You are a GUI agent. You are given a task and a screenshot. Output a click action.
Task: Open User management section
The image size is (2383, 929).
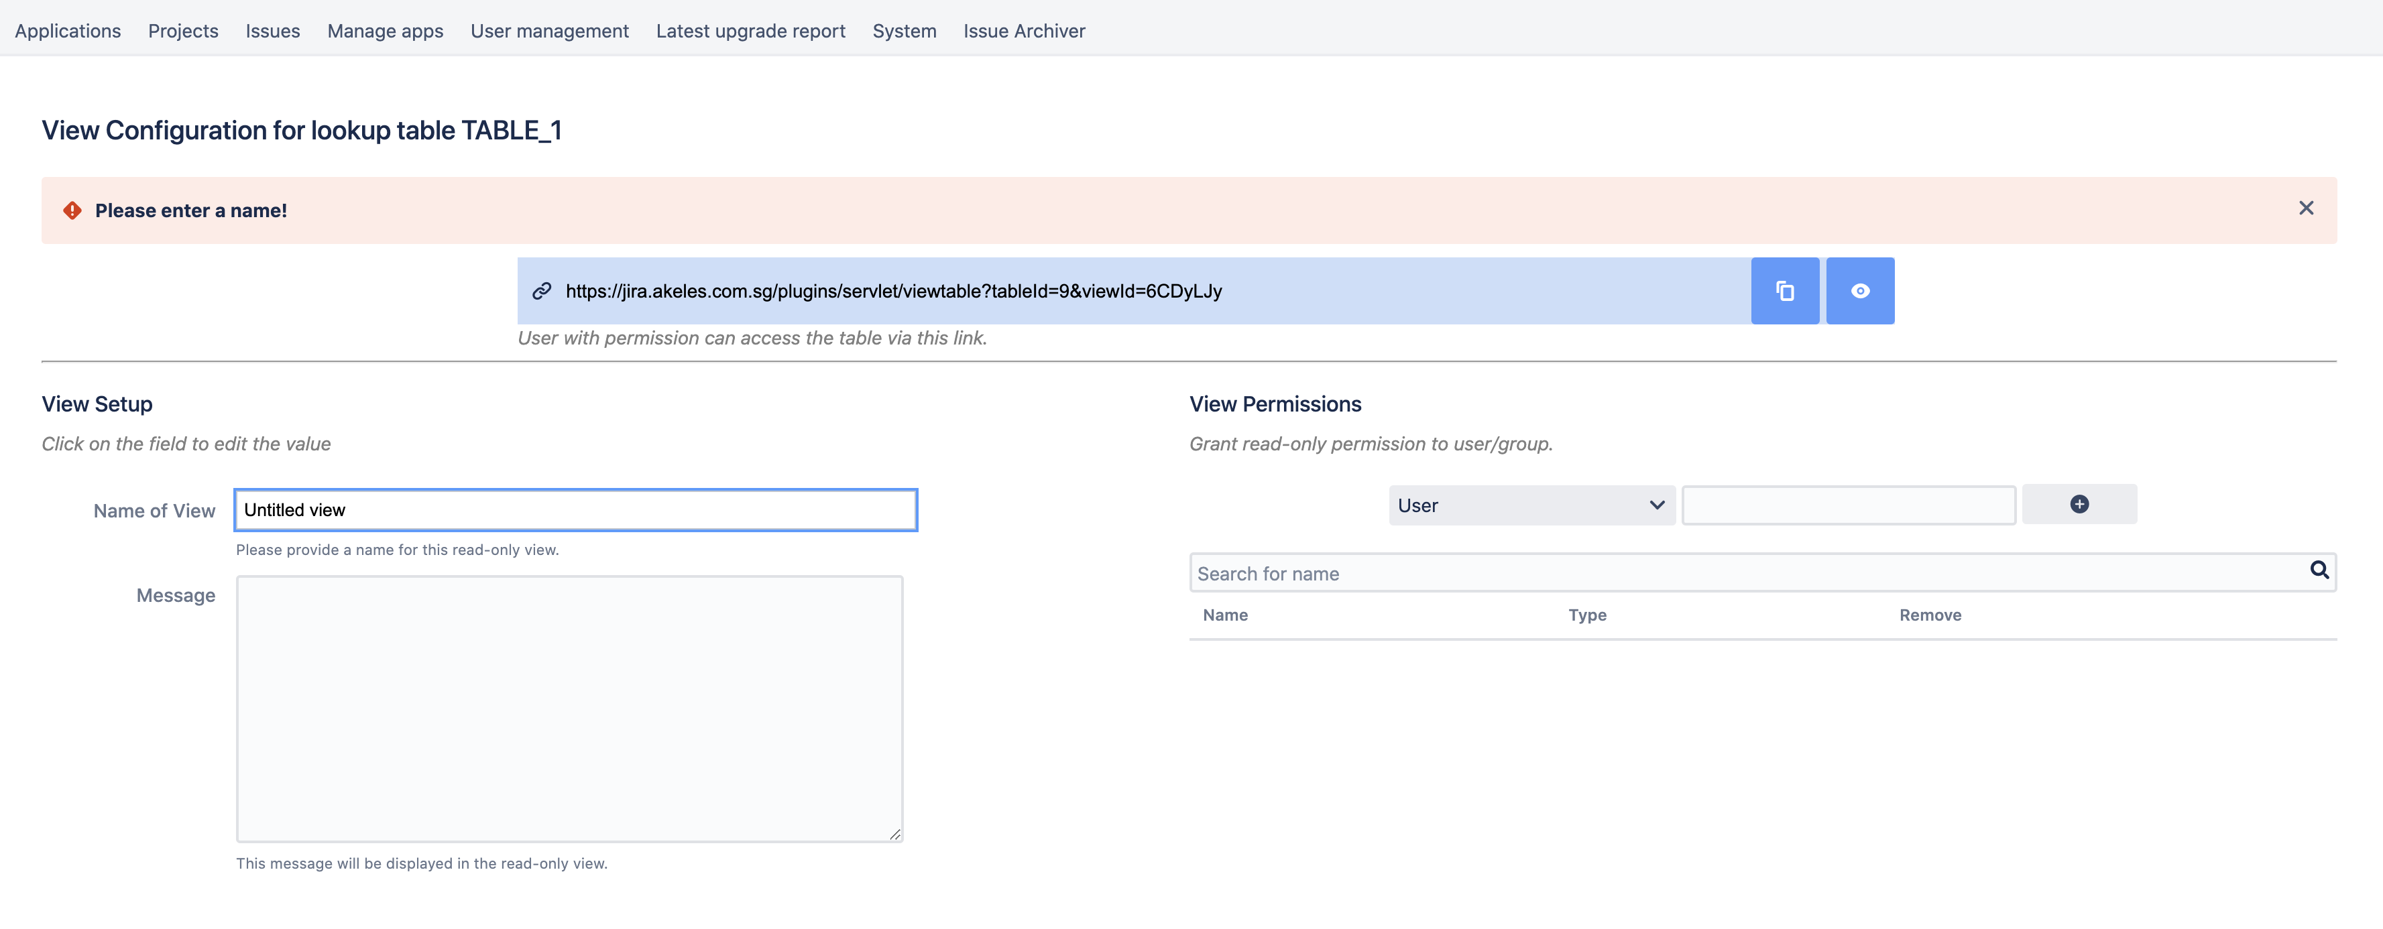point(550,32)
